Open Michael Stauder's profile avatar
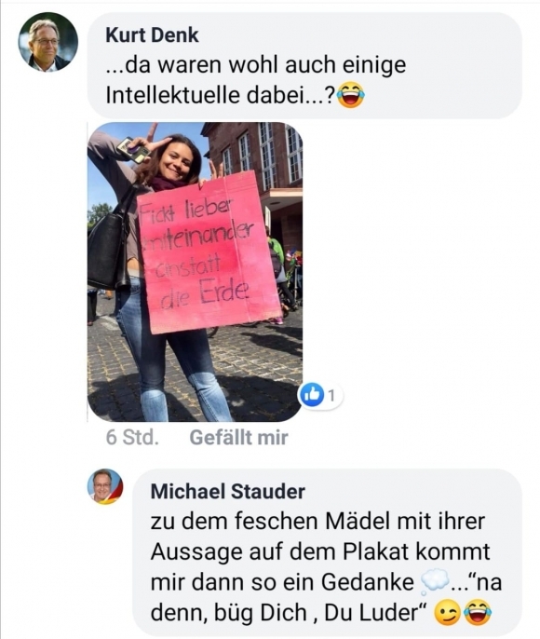 [105, 486]
